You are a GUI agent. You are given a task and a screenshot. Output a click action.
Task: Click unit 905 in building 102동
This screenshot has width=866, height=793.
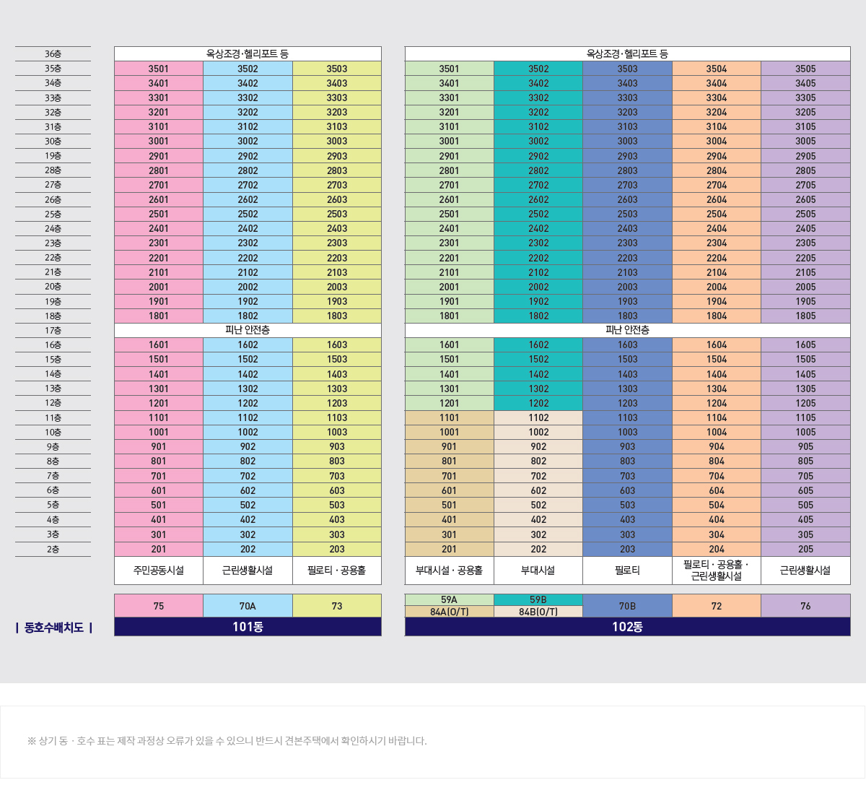(805, 446)
